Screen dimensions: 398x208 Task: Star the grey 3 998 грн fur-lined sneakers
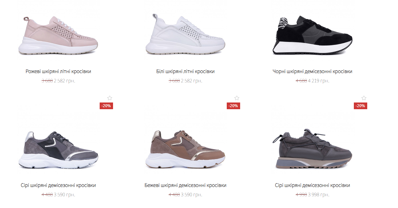click(364, 98)
